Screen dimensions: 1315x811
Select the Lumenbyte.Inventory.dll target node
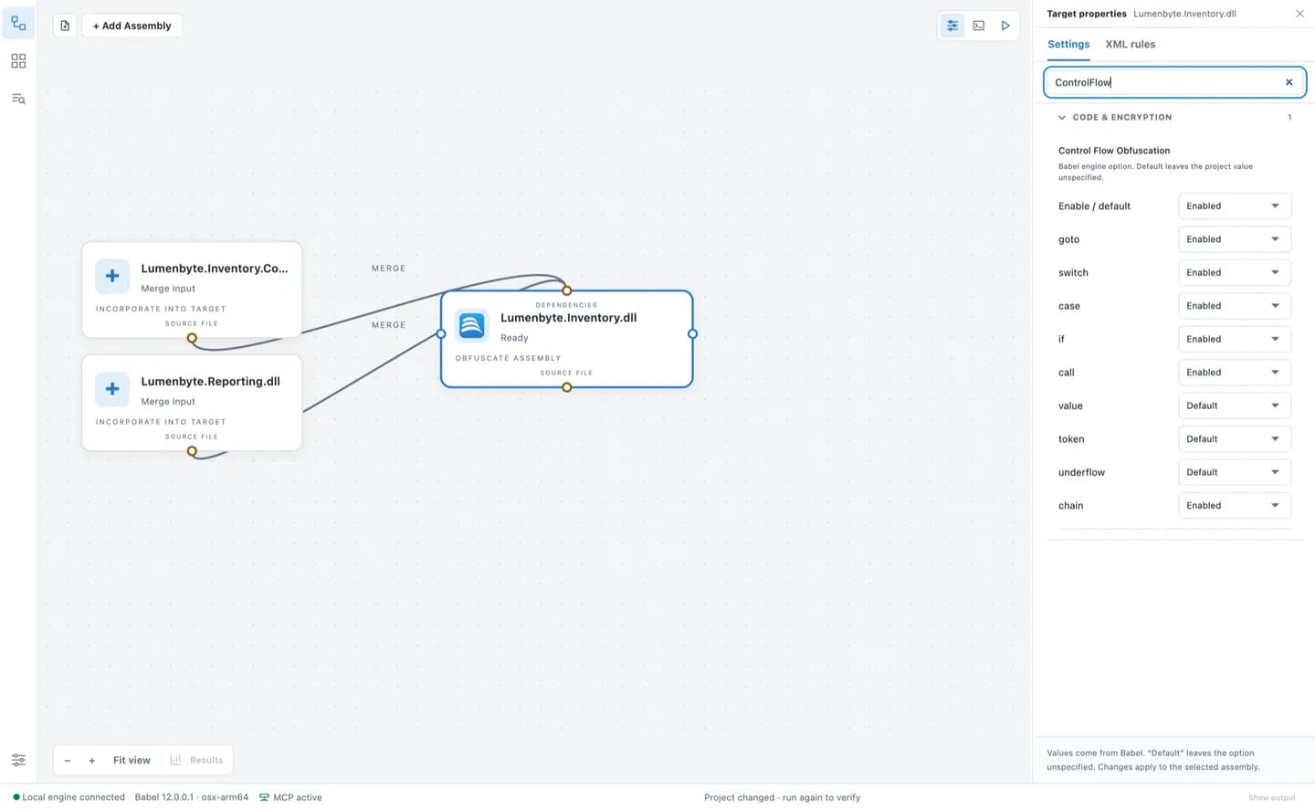pyautogui.click(x=567, y=339)
